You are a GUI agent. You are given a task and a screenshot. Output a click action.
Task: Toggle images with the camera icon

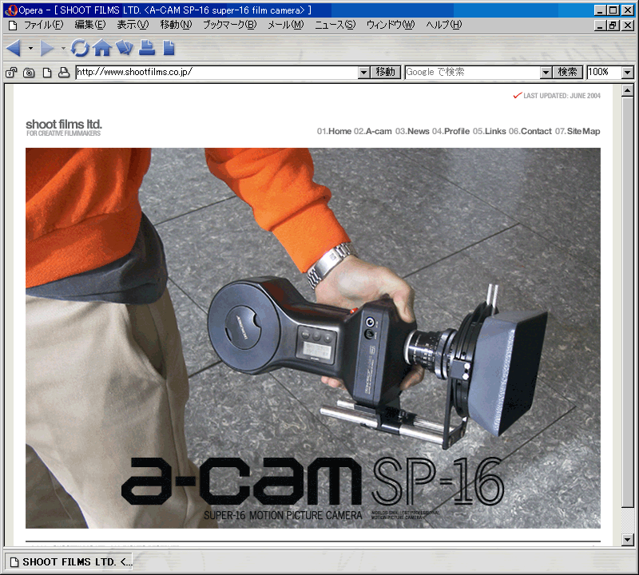coord(29,73)
